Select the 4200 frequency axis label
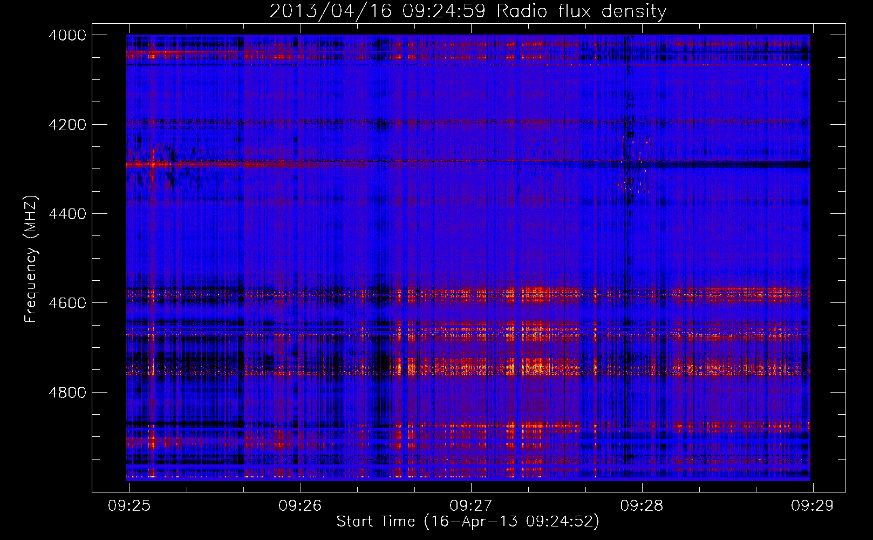873x540 pixels. tap(67, 124)
